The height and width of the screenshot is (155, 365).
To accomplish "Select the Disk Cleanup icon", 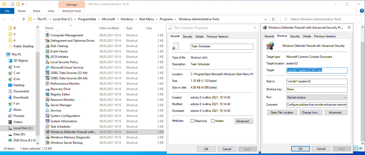I will pos(47,46).
